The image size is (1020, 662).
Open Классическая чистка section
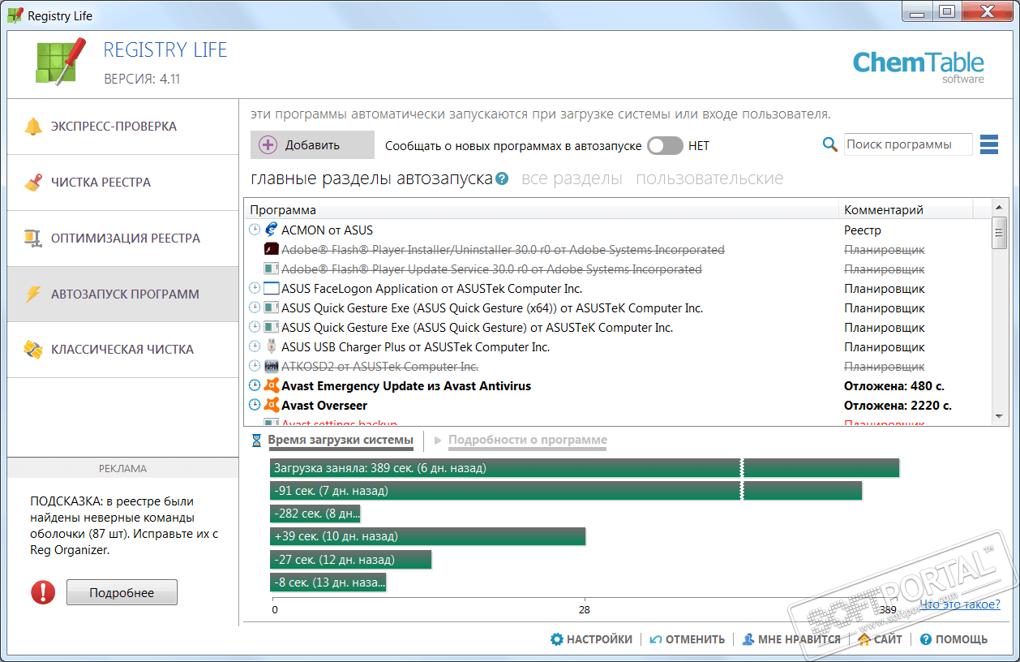(x=123, y=350)
